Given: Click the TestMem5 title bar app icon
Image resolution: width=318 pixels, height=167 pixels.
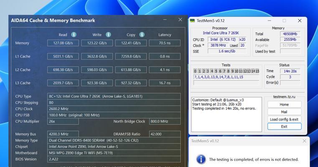Looking at the screenshot, I should point(192,21).
